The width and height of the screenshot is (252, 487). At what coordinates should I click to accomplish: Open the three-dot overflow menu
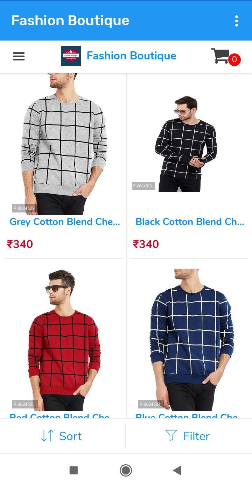(237, 21)
